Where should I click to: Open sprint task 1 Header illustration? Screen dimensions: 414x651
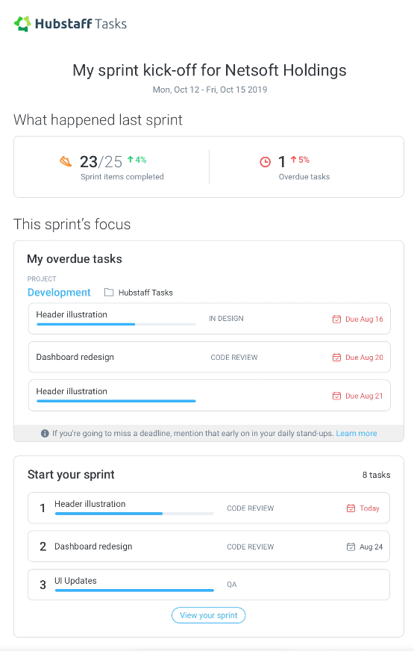coord(209,508)
